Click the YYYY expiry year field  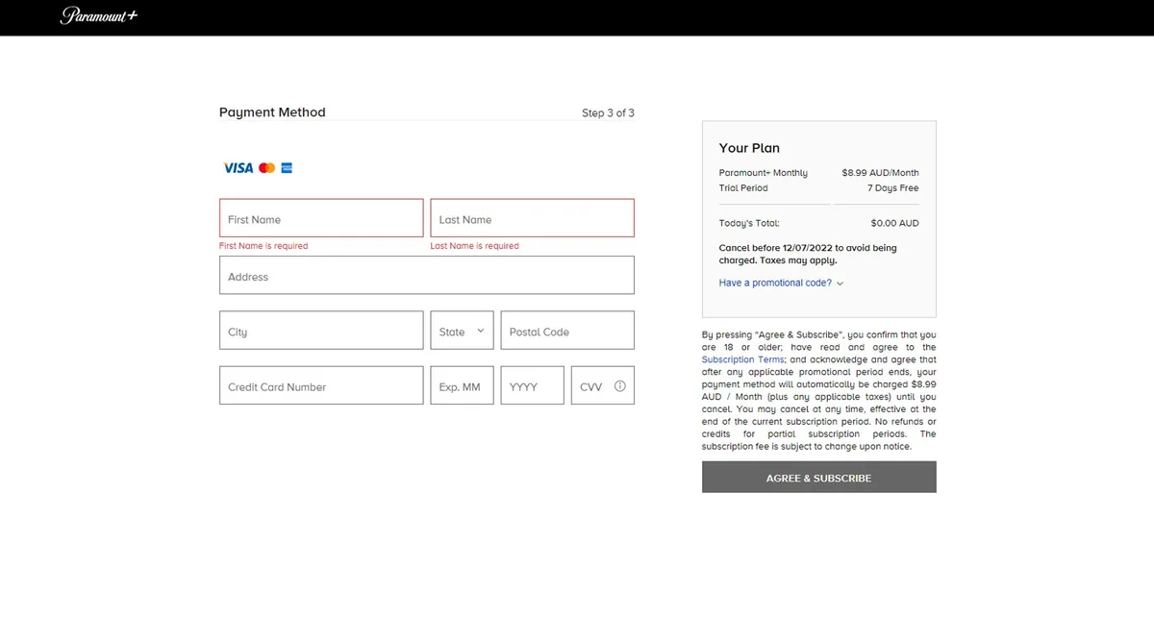pyautogui.click(x=532, y=385)
